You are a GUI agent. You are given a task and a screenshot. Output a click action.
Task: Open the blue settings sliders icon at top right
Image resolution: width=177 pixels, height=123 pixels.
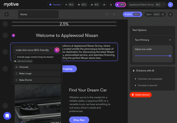(x=170, y=5)
